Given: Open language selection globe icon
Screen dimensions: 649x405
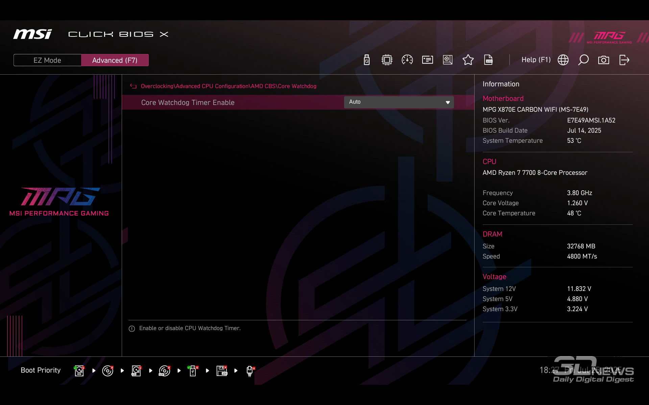Looking at the screenshot, I should pyautogui.click(x=563, y=60).
